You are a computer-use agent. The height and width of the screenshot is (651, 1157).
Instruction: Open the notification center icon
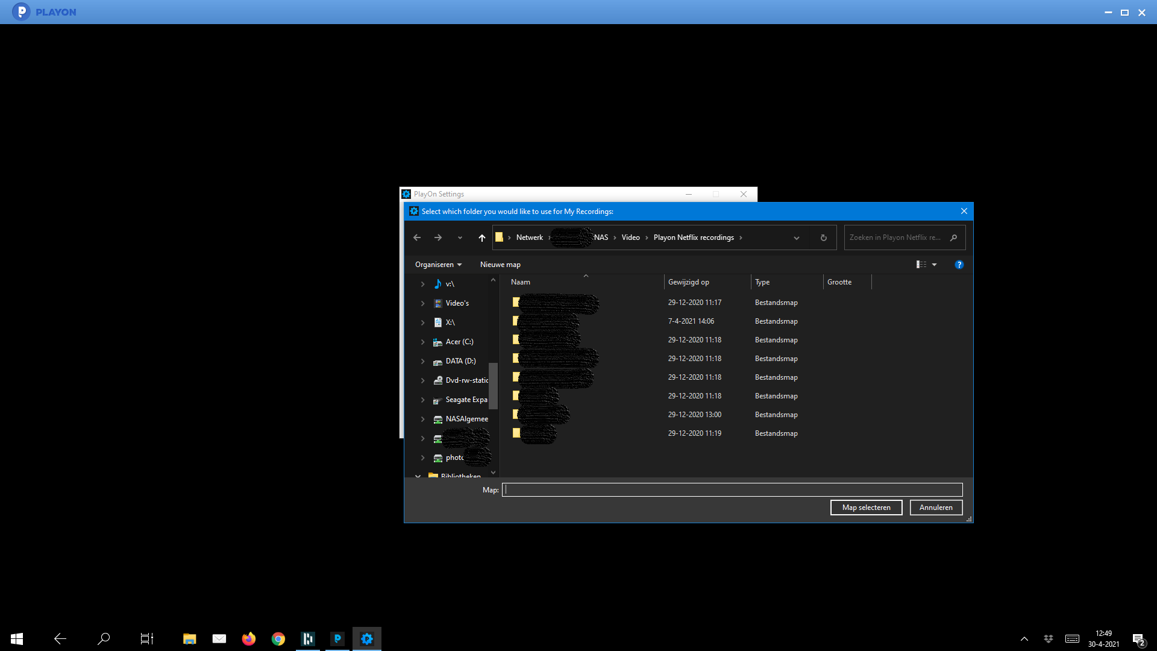click(x=1138, y=639)
